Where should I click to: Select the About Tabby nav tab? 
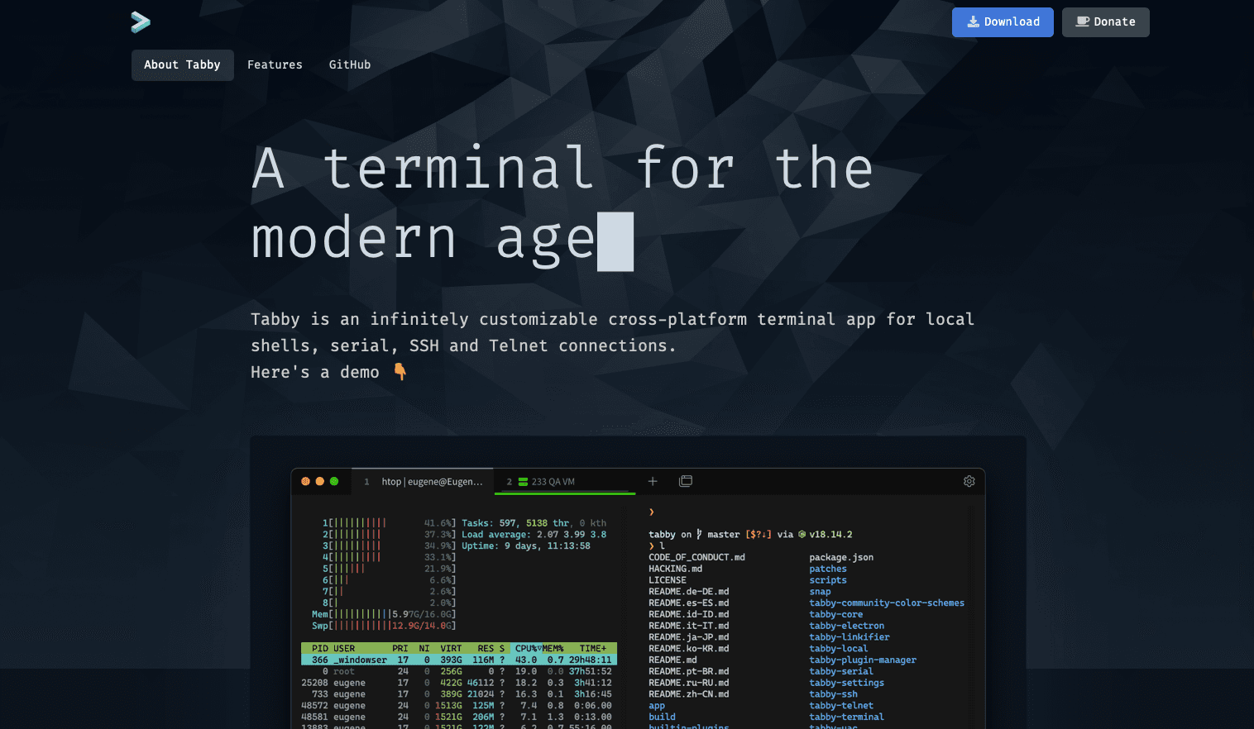click(x=183, y=65)
